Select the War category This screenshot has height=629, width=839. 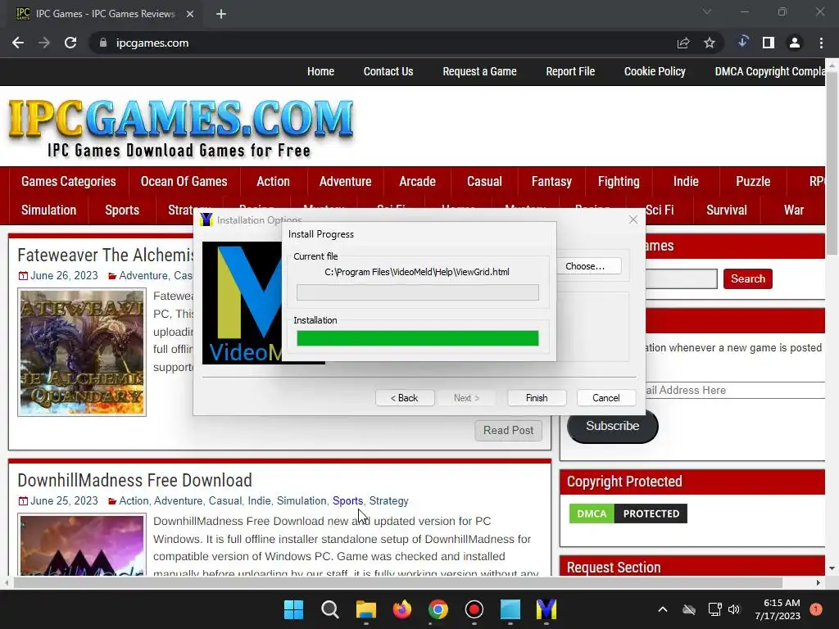click(793, 210)
